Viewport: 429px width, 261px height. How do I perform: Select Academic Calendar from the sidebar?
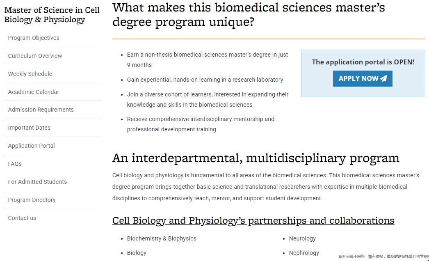tap(34, 92)
